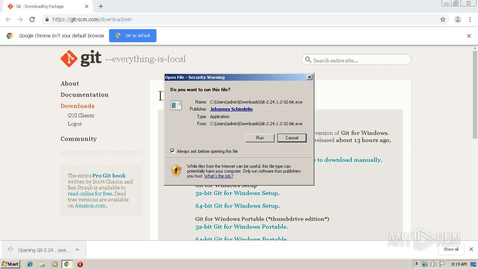Go forward in browser history
Image resolution: width=478 pixels, height=269 pixels.
(20, 19)
